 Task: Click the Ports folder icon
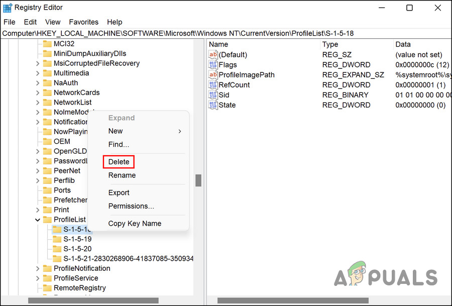coord(47,190)
